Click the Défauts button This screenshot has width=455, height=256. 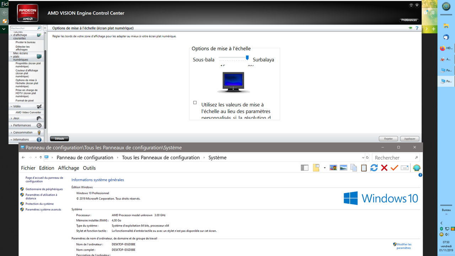59,139
